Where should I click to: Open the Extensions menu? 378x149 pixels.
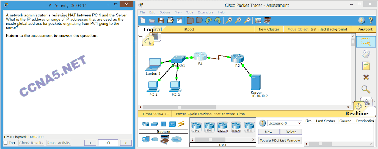tap(206, 12)
